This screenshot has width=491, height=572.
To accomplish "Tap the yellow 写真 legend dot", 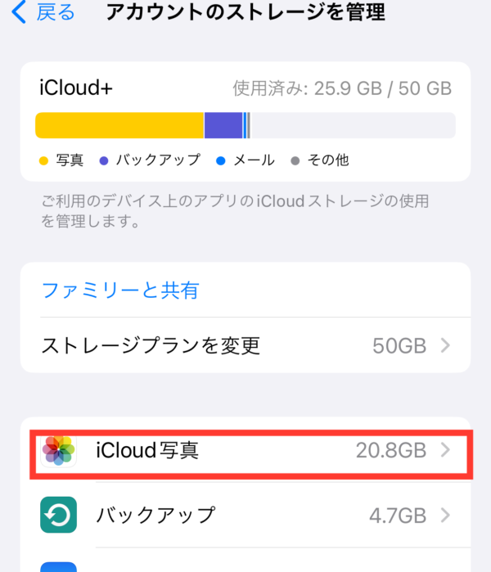I will point(43,161).
